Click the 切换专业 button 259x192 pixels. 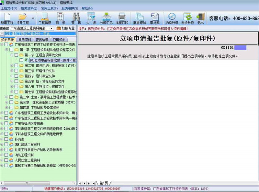[66, 28]
